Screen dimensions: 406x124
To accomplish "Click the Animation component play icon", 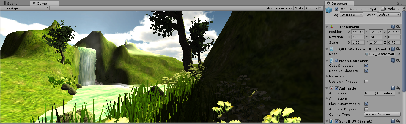I will (332, 88).
